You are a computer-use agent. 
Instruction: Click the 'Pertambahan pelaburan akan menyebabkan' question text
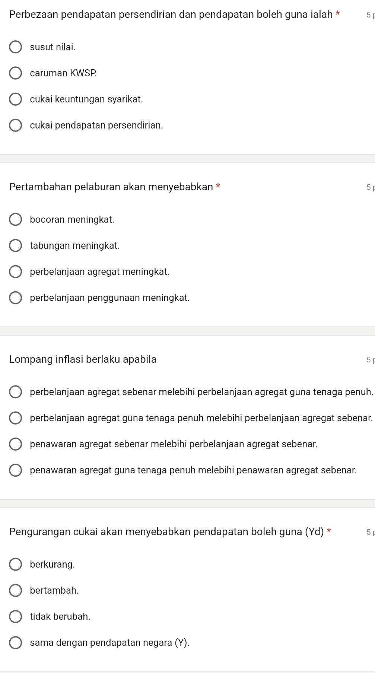111,187
